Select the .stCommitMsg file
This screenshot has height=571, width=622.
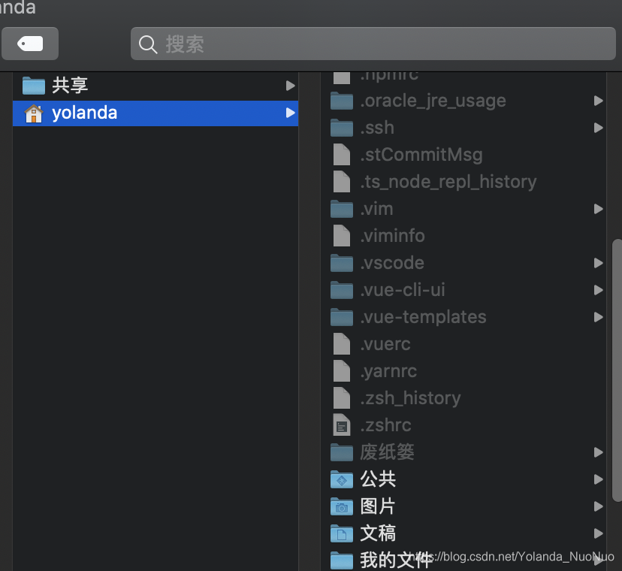pos(421,155)
